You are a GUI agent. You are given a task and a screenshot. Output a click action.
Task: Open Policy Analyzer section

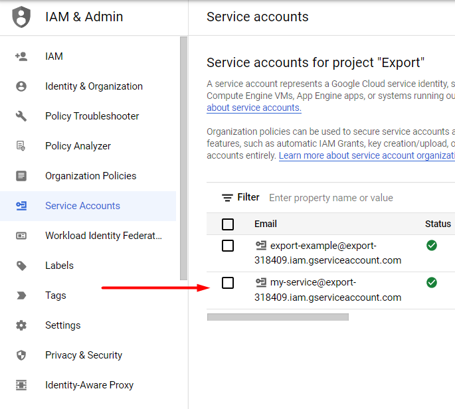[88, 146]
